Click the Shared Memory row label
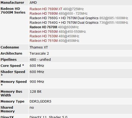 (8, 109)
